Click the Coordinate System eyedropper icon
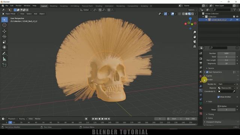Viewport: 240px width, 135px height. [234, 91]
